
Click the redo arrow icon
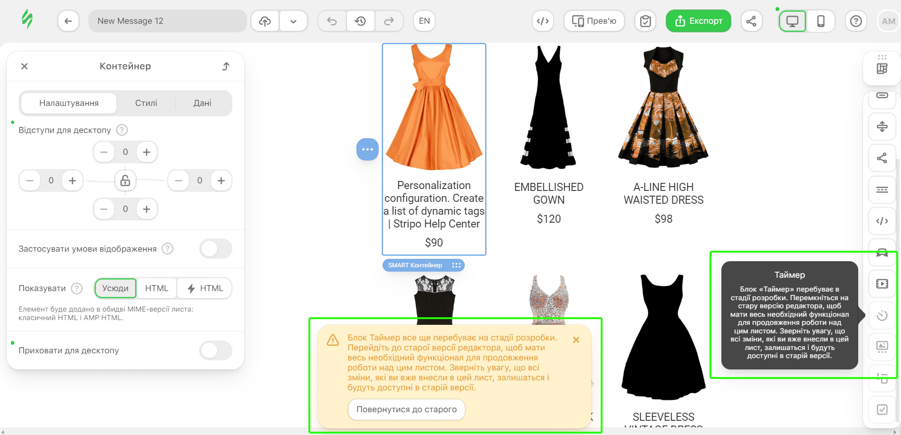pos(389,21)
